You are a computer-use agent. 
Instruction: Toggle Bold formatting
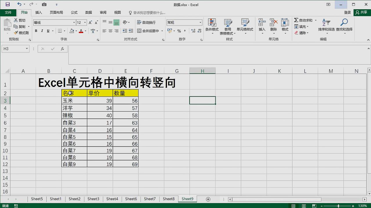pos(36,31)
